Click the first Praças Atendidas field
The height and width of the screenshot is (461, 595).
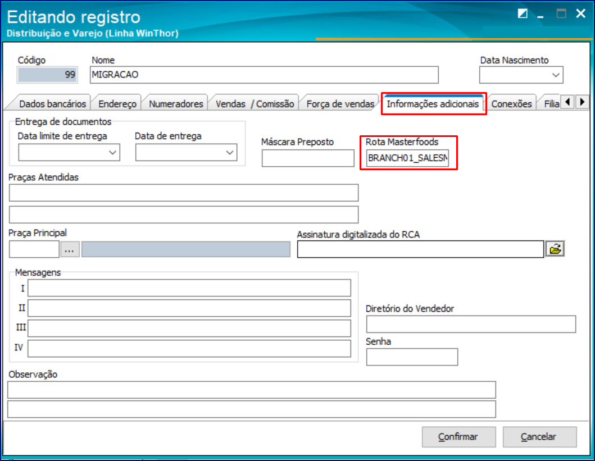tap(184, 193)
